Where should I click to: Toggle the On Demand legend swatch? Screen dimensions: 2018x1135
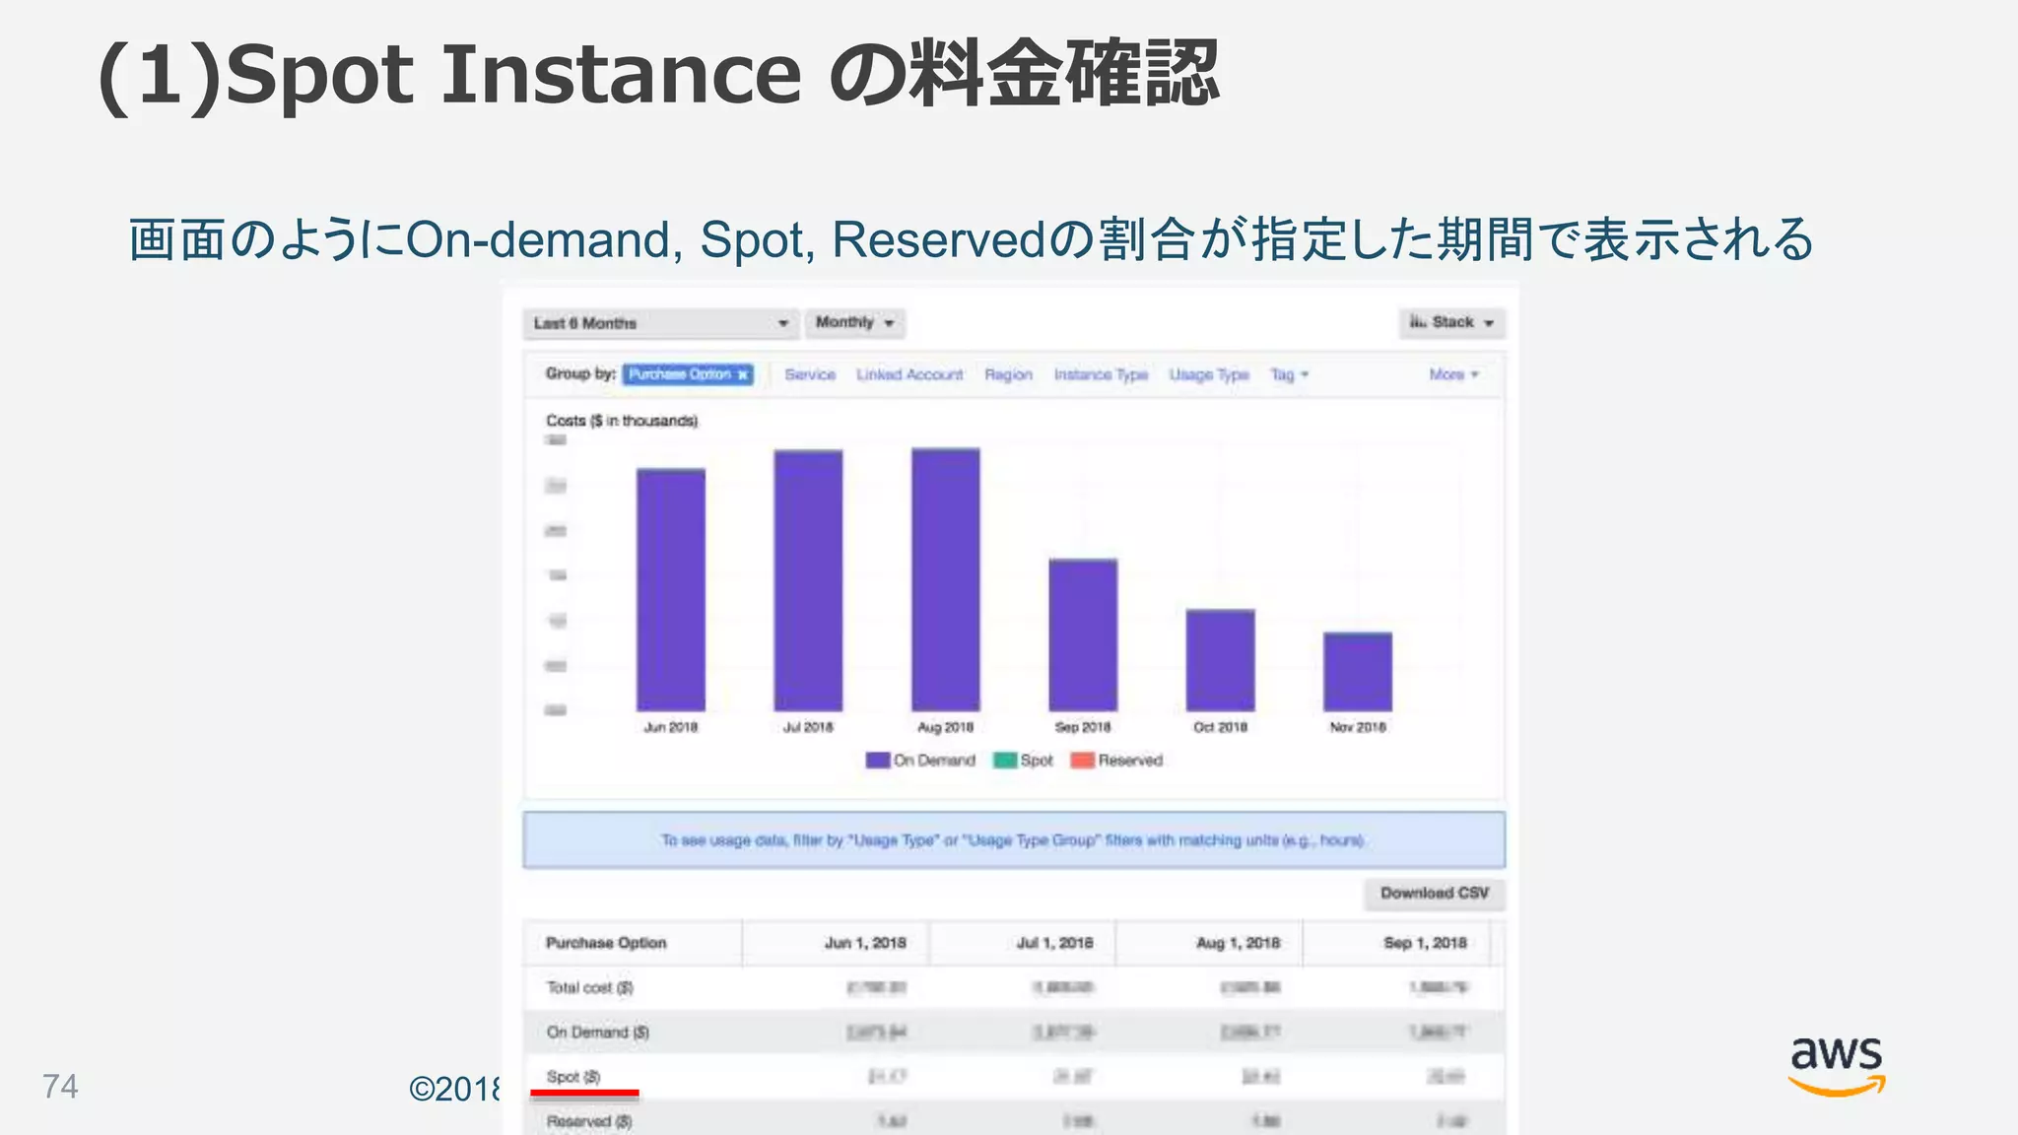[x=877, y=761]
